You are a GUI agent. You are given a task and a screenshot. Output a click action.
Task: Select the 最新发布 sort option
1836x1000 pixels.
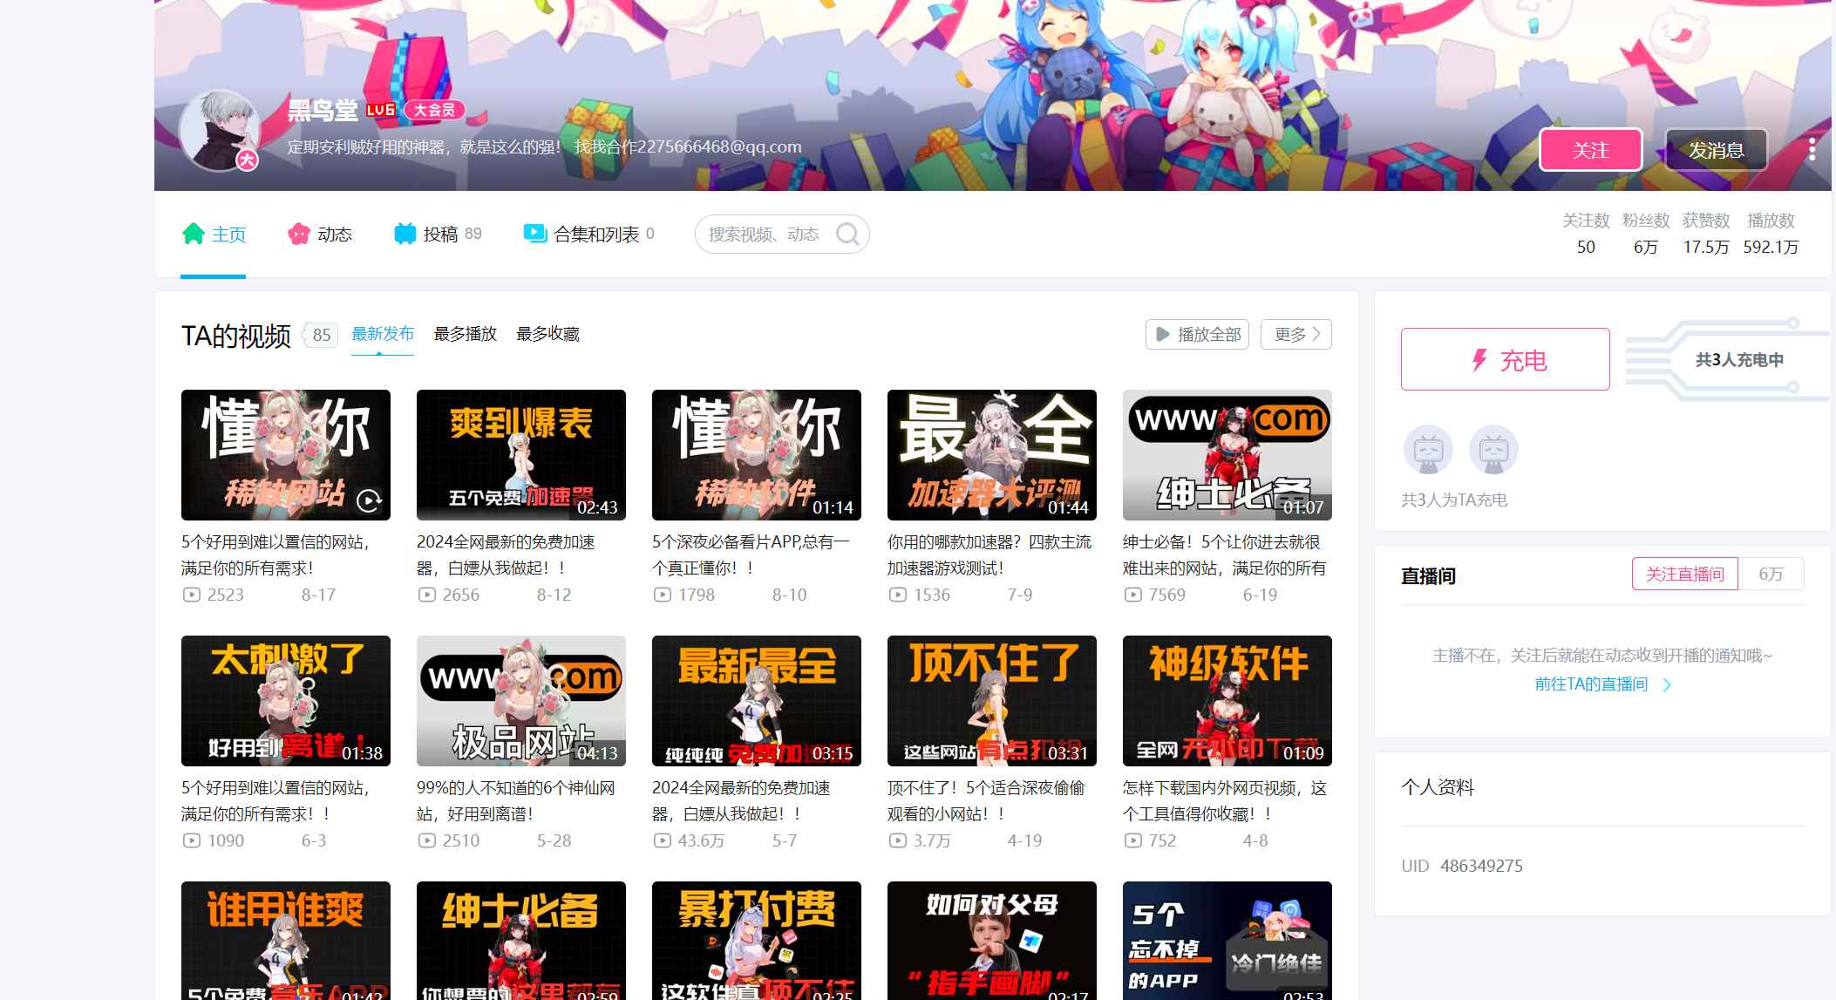tap(383, 334)
